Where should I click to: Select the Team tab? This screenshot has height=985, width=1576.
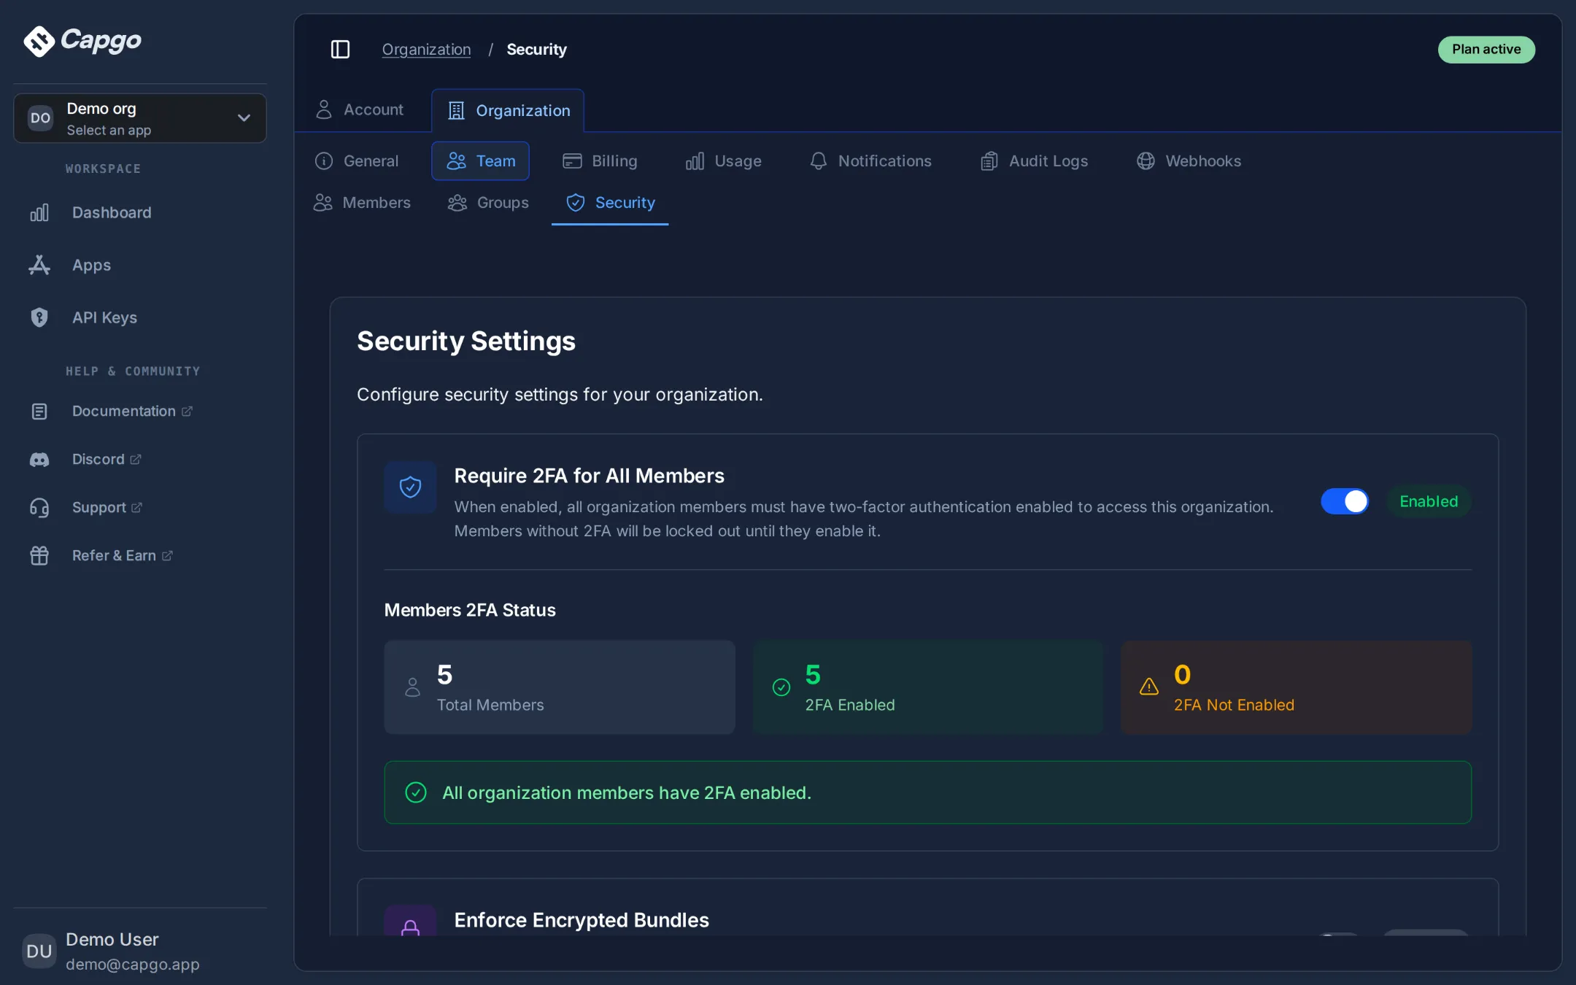point(480,161)
